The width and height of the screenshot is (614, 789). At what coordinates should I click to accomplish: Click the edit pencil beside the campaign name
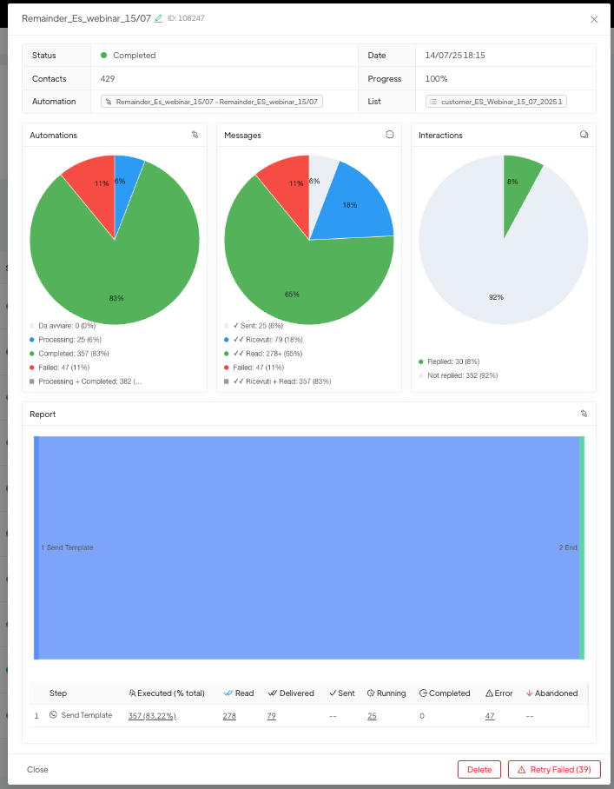158,18
